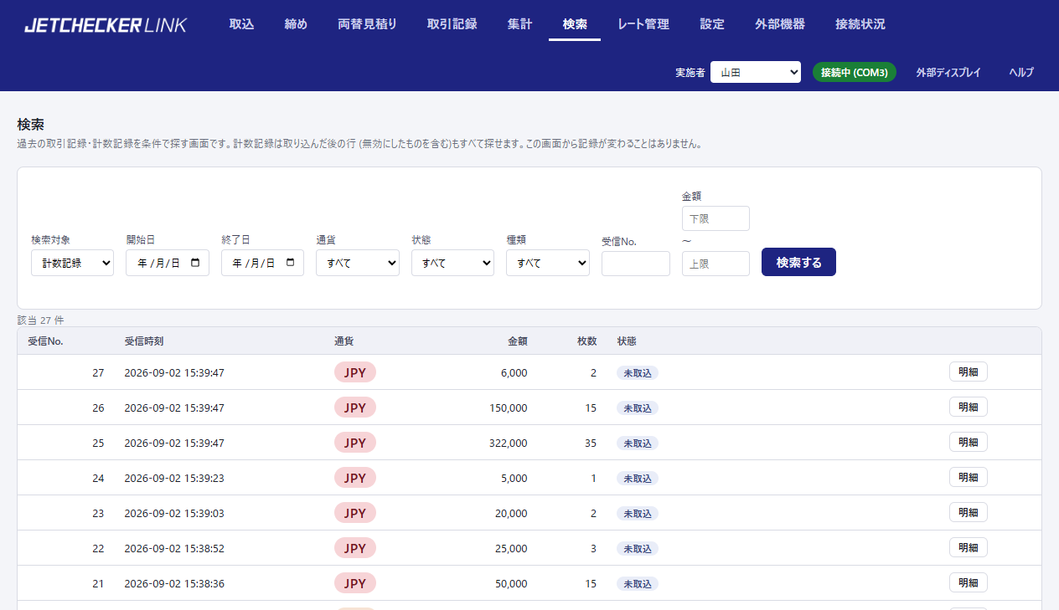Click the 金額 column header
1059x610 pixels.
(518, 341)
